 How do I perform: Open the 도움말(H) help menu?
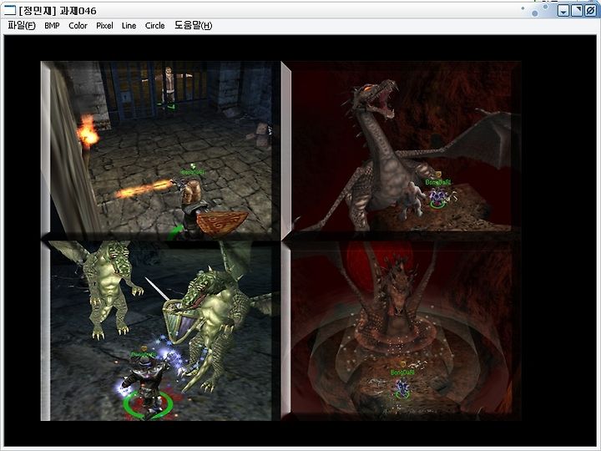[x=193, y=26]
